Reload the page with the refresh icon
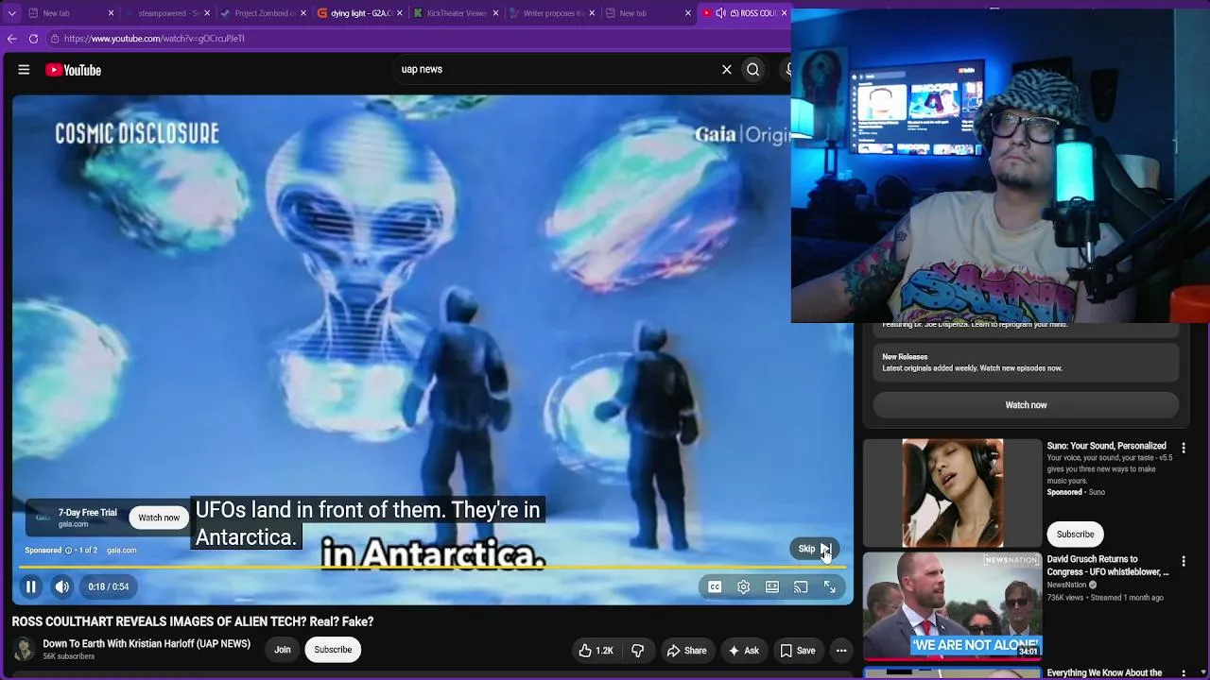The width and height of the screenshot is (1210, 680). (33, 39)
